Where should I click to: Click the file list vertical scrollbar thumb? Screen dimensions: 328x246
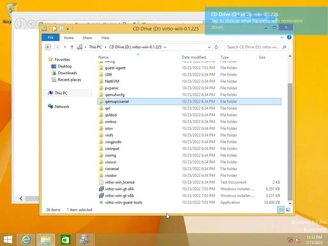pos(290,142)
